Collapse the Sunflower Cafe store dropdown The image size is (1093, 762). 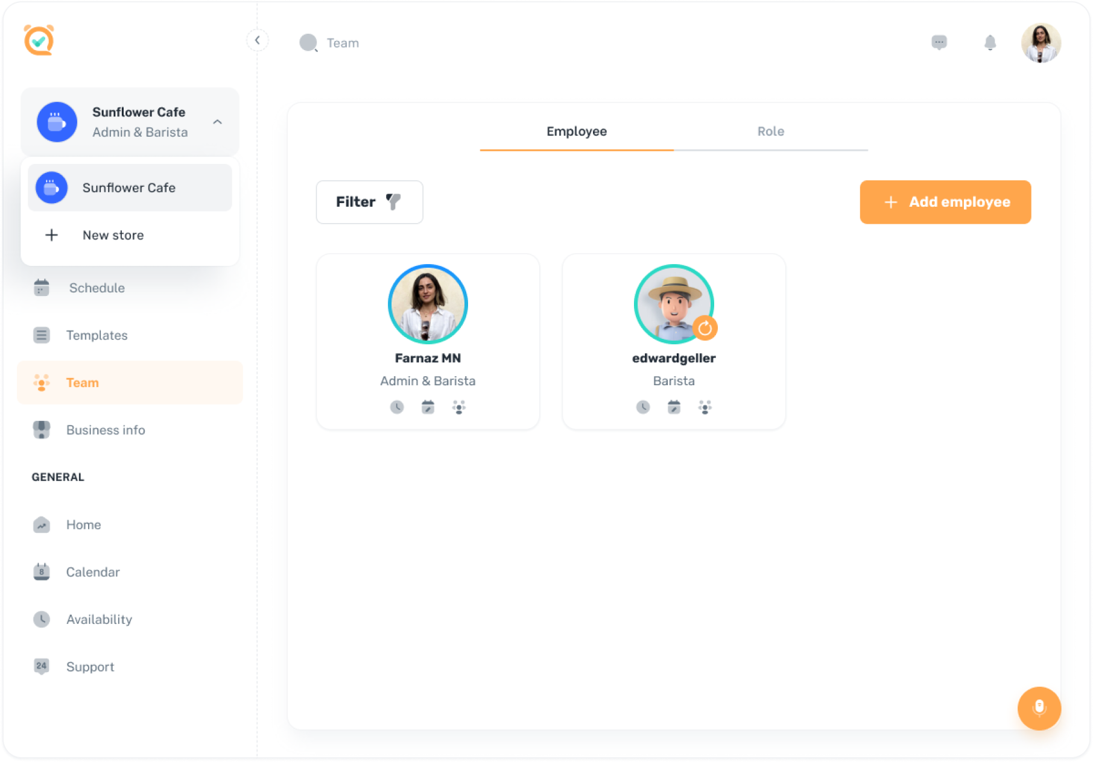pos(218,122)
